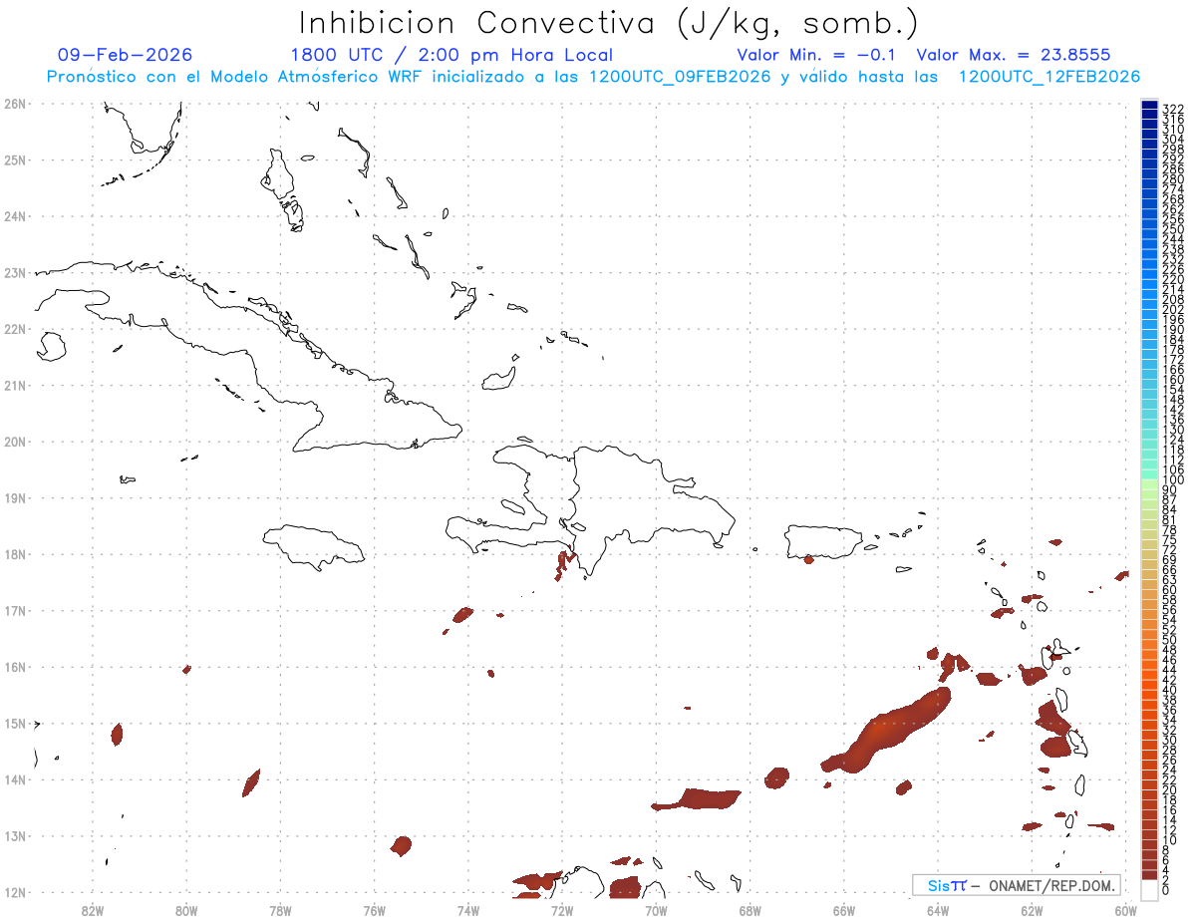Viewport: 1196px width, 924px height.
Task: Click the 62W longitude label
Action: point(1032,910)
